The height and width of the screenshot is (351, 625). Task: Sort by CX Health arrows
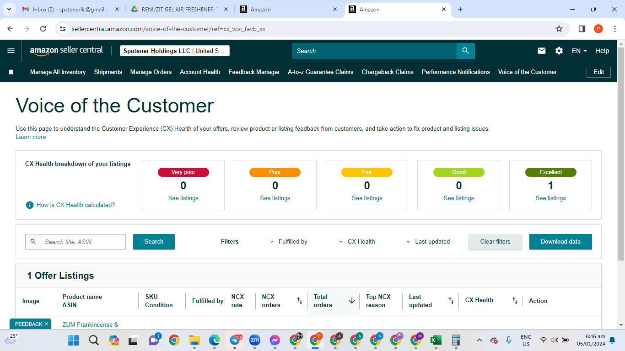(x=515, y=301)
